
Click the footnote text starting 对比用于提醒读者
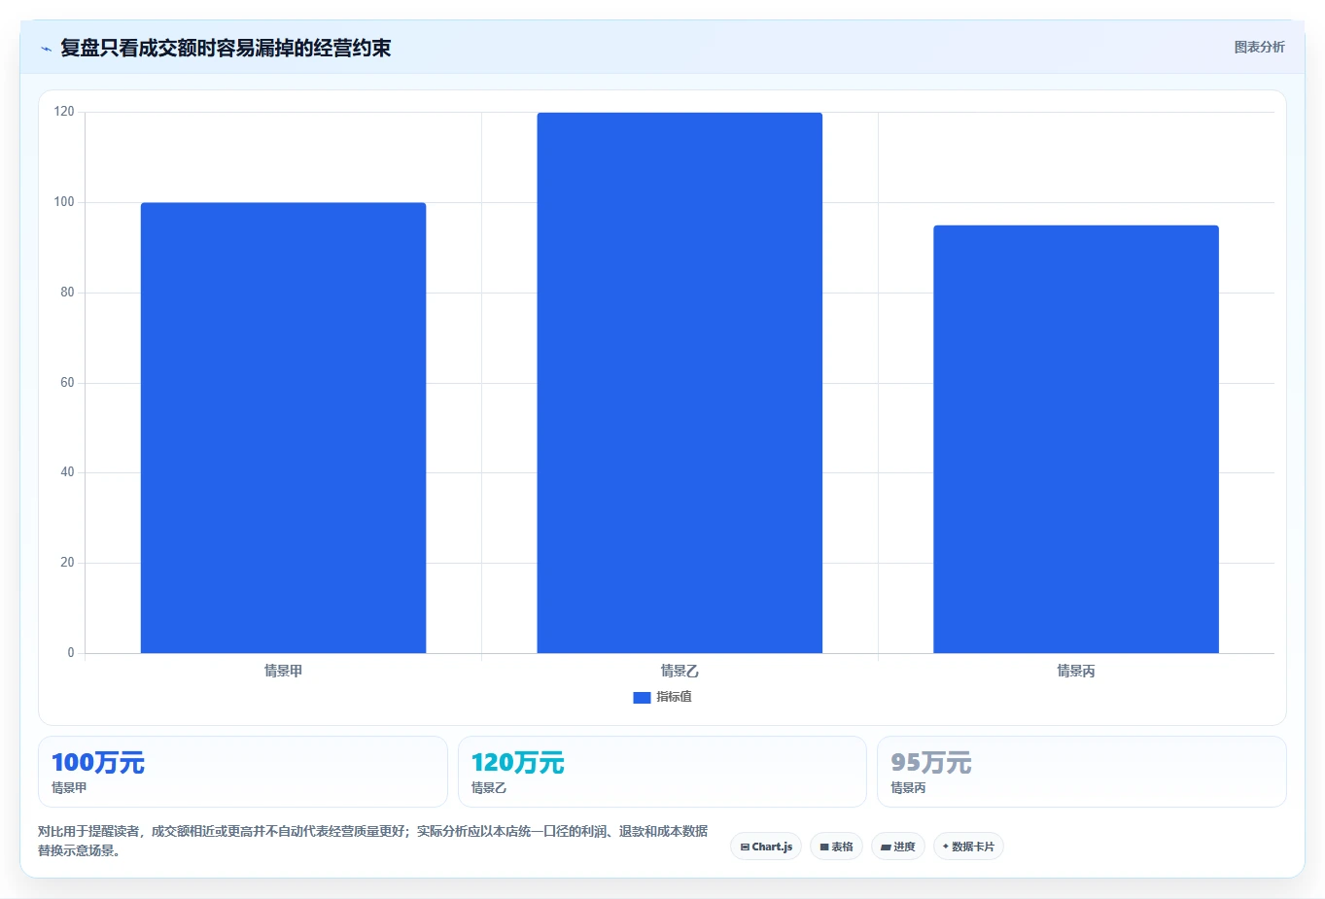pos(372,841)
